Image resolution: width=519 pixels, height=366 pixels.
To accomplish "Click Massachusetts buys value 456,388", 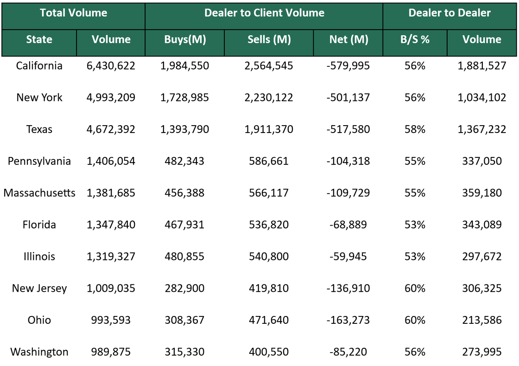I will (185, 193).
